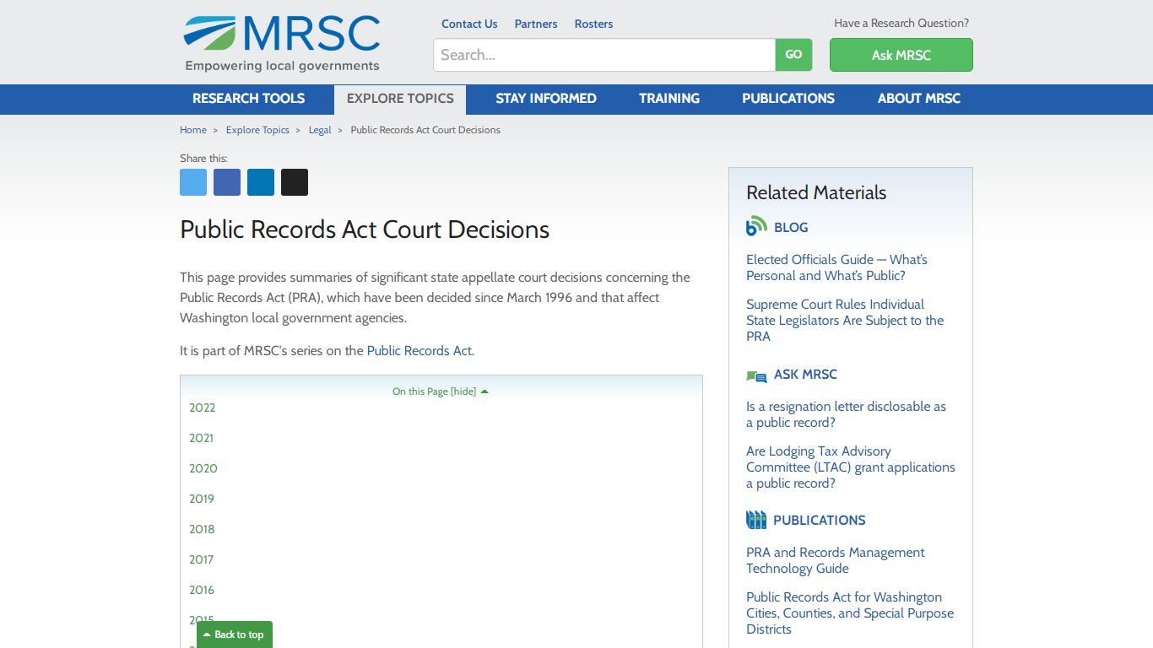Click the Blog section icon
Screen dimensions: 1153x648
(756, 226)
